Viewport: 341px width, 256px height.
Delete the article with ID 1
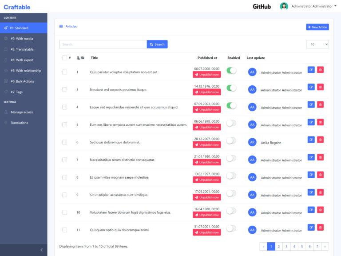tap(320, 70)
